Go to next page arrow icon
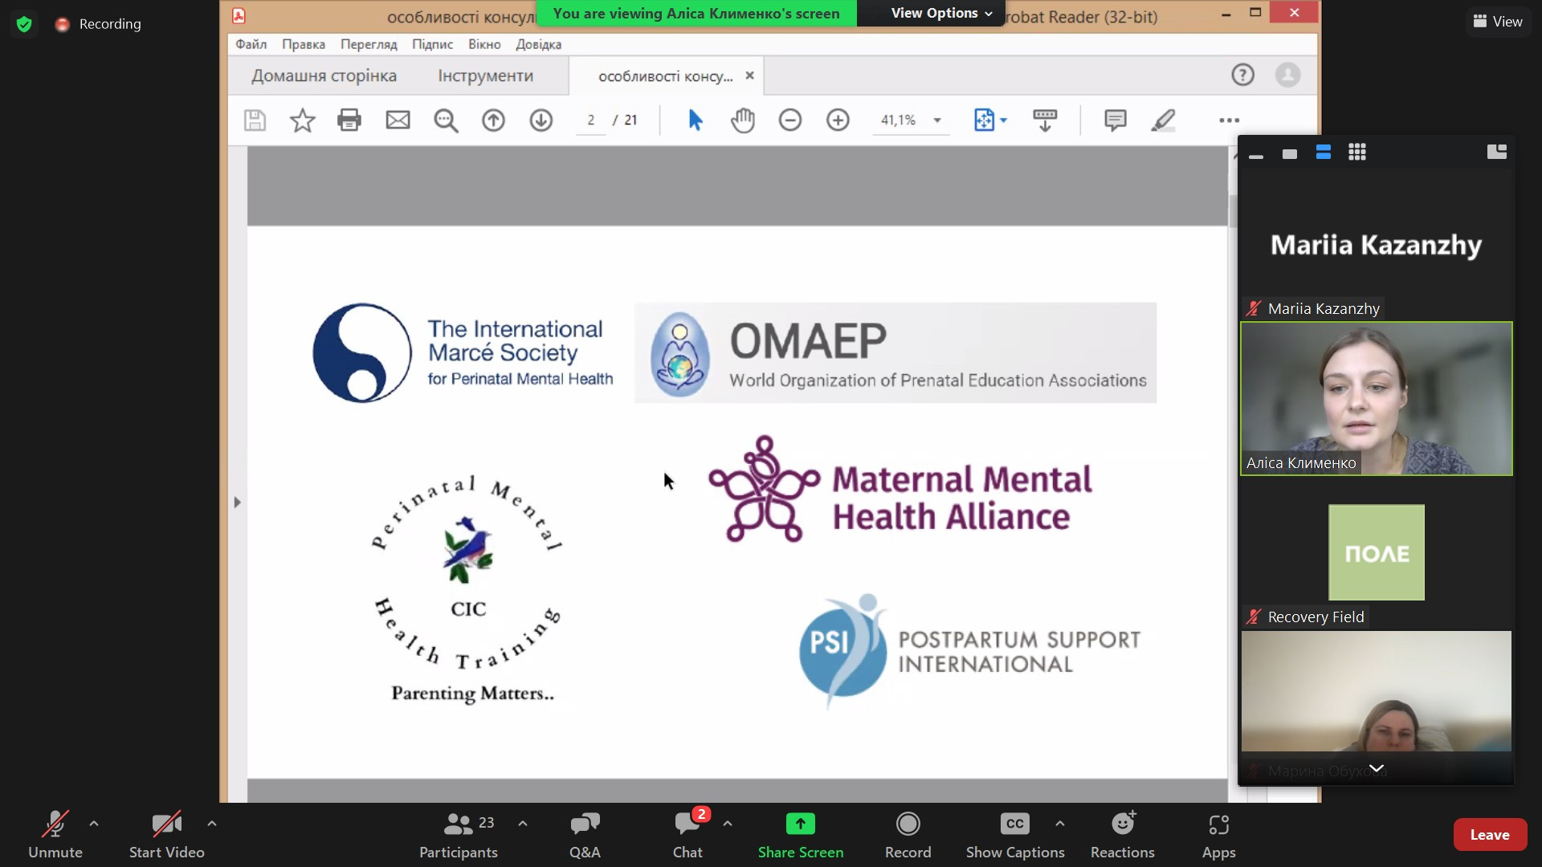 click(x=541, y=120)
